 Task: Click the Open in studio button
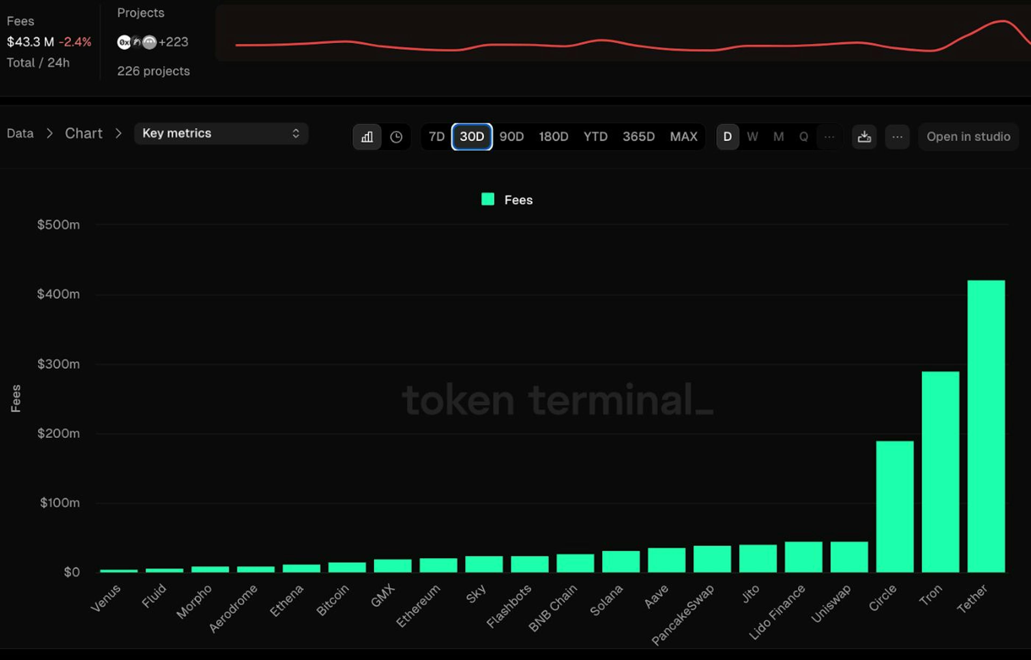pyautogui.click(x=968, y=137)
